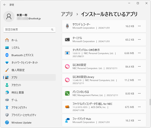Click the 16.0 KB size value

pos(130,26)
